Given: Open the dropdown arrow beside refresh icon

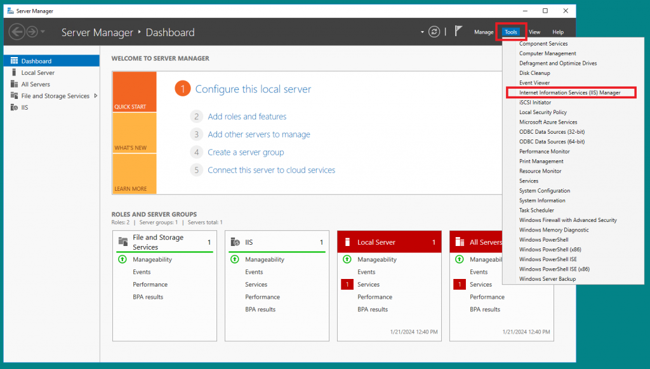Looking at the screenshot, I should [x=422, y=32].
